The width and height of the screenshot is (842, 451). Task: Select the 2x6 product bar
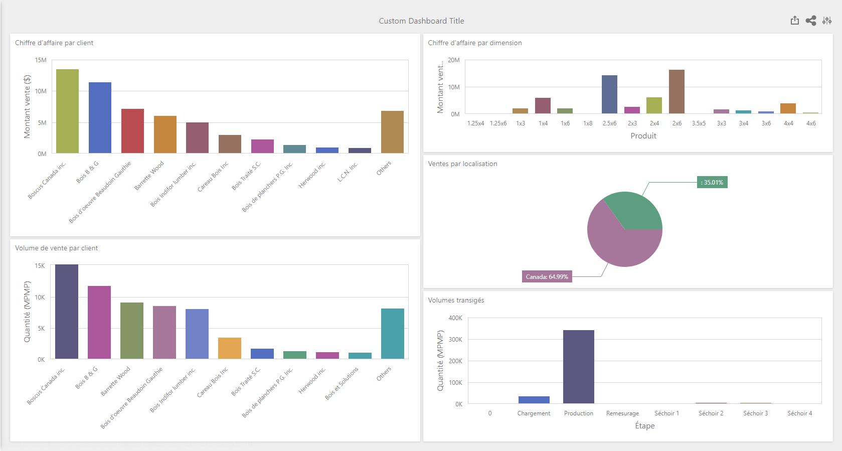coord(677,92)
